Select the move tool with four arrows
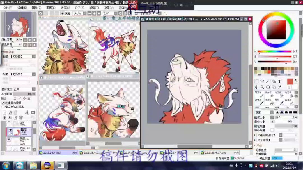Screen dimensions: 303x170 click(x=257, y=87)
